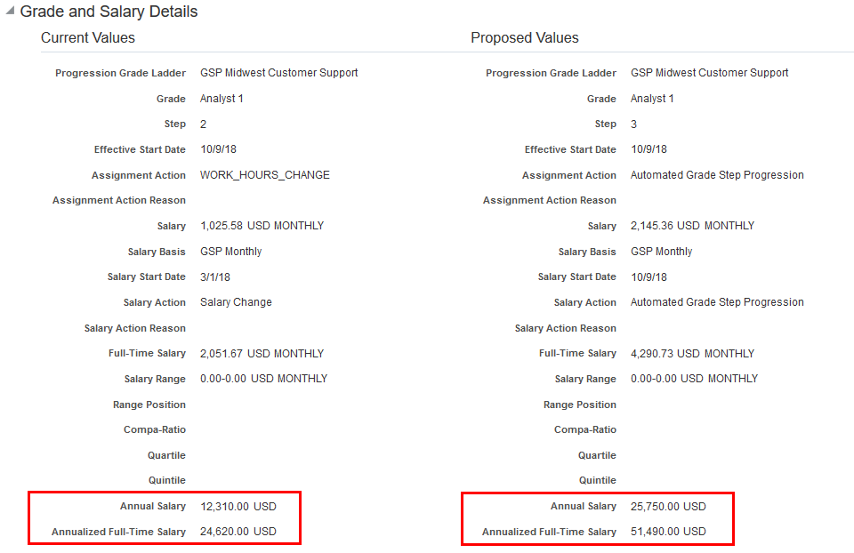Click the Grade and Salary Details heading

tap(109, 12)
